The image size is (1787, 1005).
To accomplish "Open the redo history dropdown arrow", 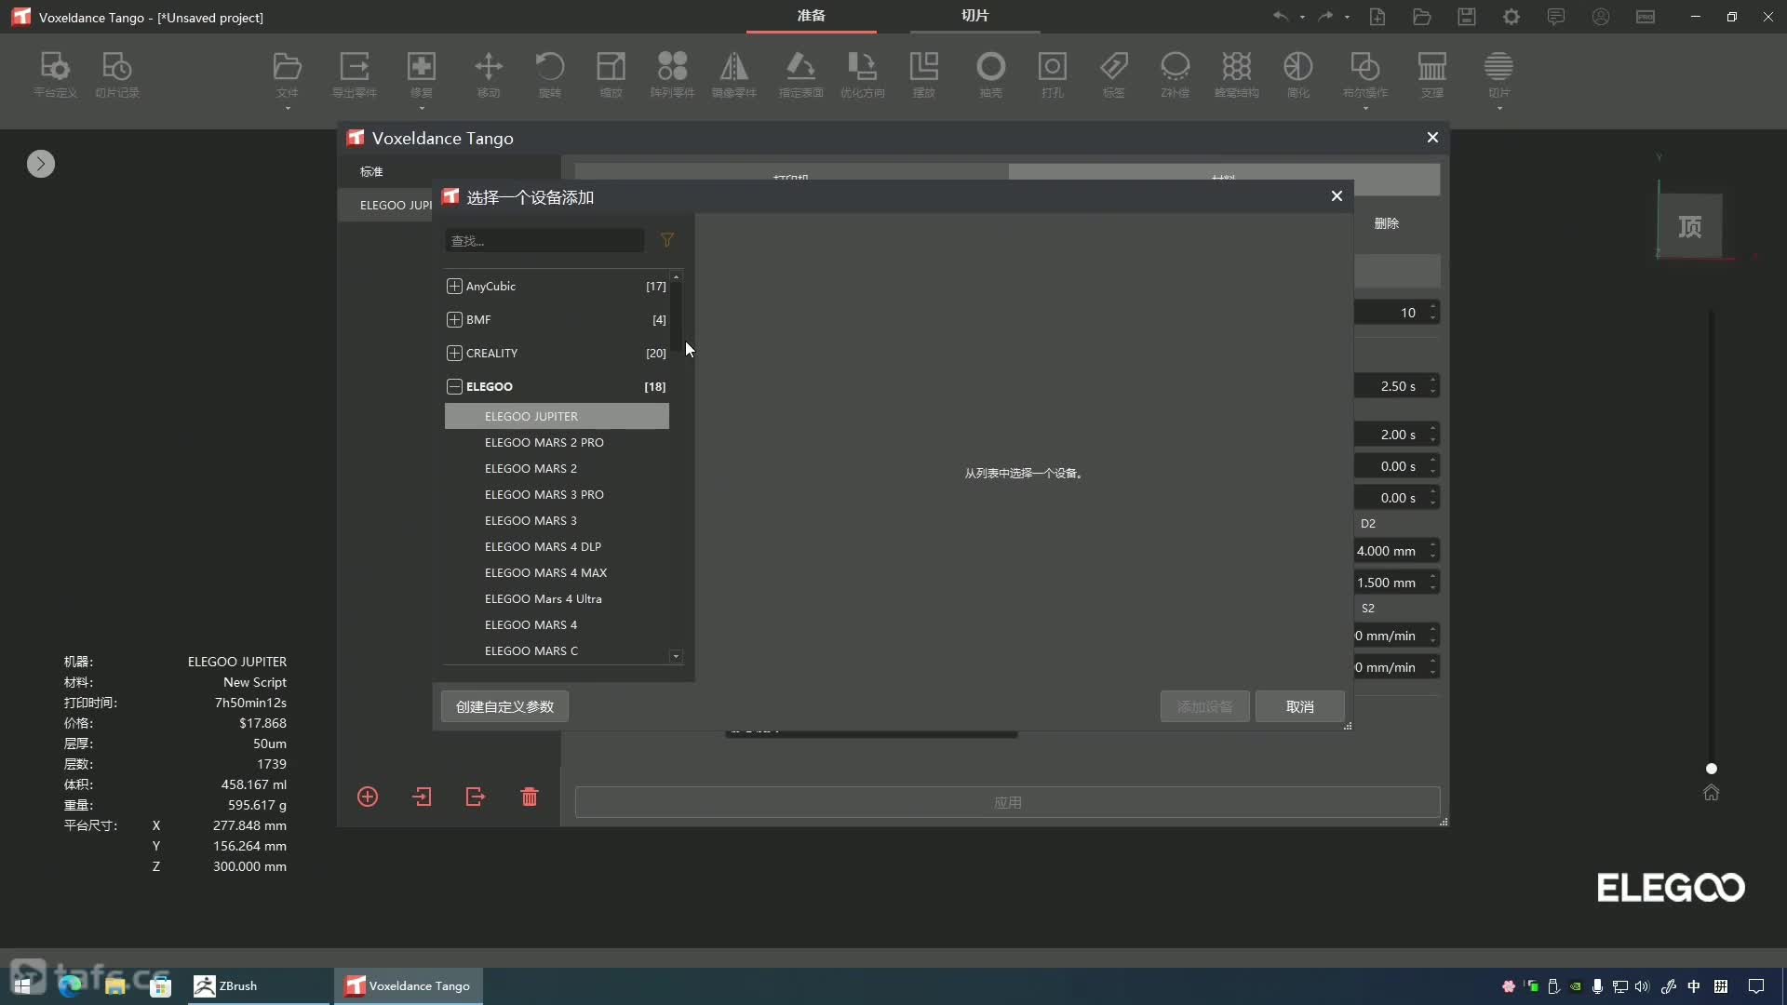I will click(1347, 17).
